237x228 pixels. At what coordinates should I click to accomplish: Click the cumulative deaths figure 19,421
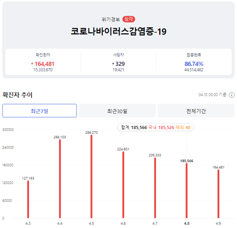118,70
